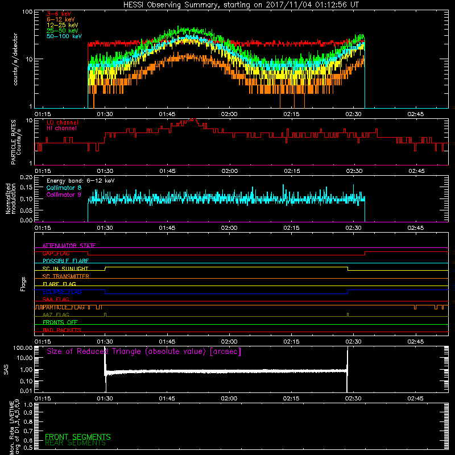Click the PARTICLE RATES Counts/s axis label
455x455 pixels.
pyautogui.click(x=16, y=142)
